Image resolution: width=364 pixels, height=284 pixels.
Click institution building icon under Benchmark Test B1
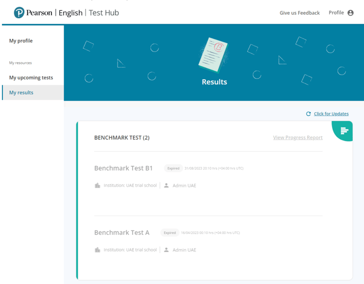(x=97, y=185)
